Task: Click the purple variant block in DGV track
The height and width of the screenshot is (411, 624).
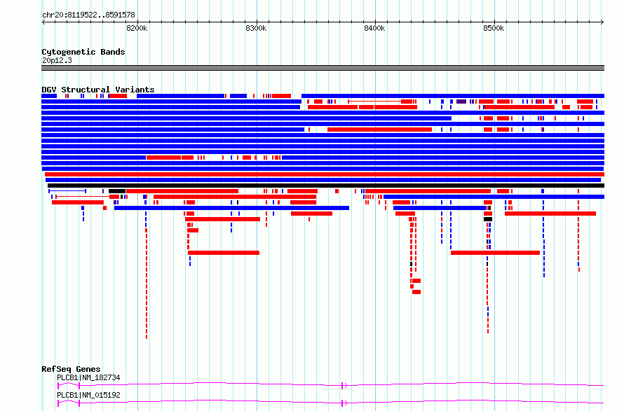Action: 461,102
